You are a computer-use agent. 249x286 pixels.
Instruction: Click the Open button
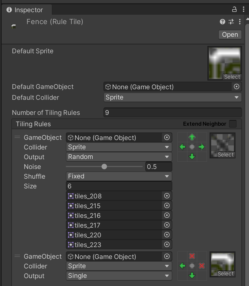[x=230, y=35]
